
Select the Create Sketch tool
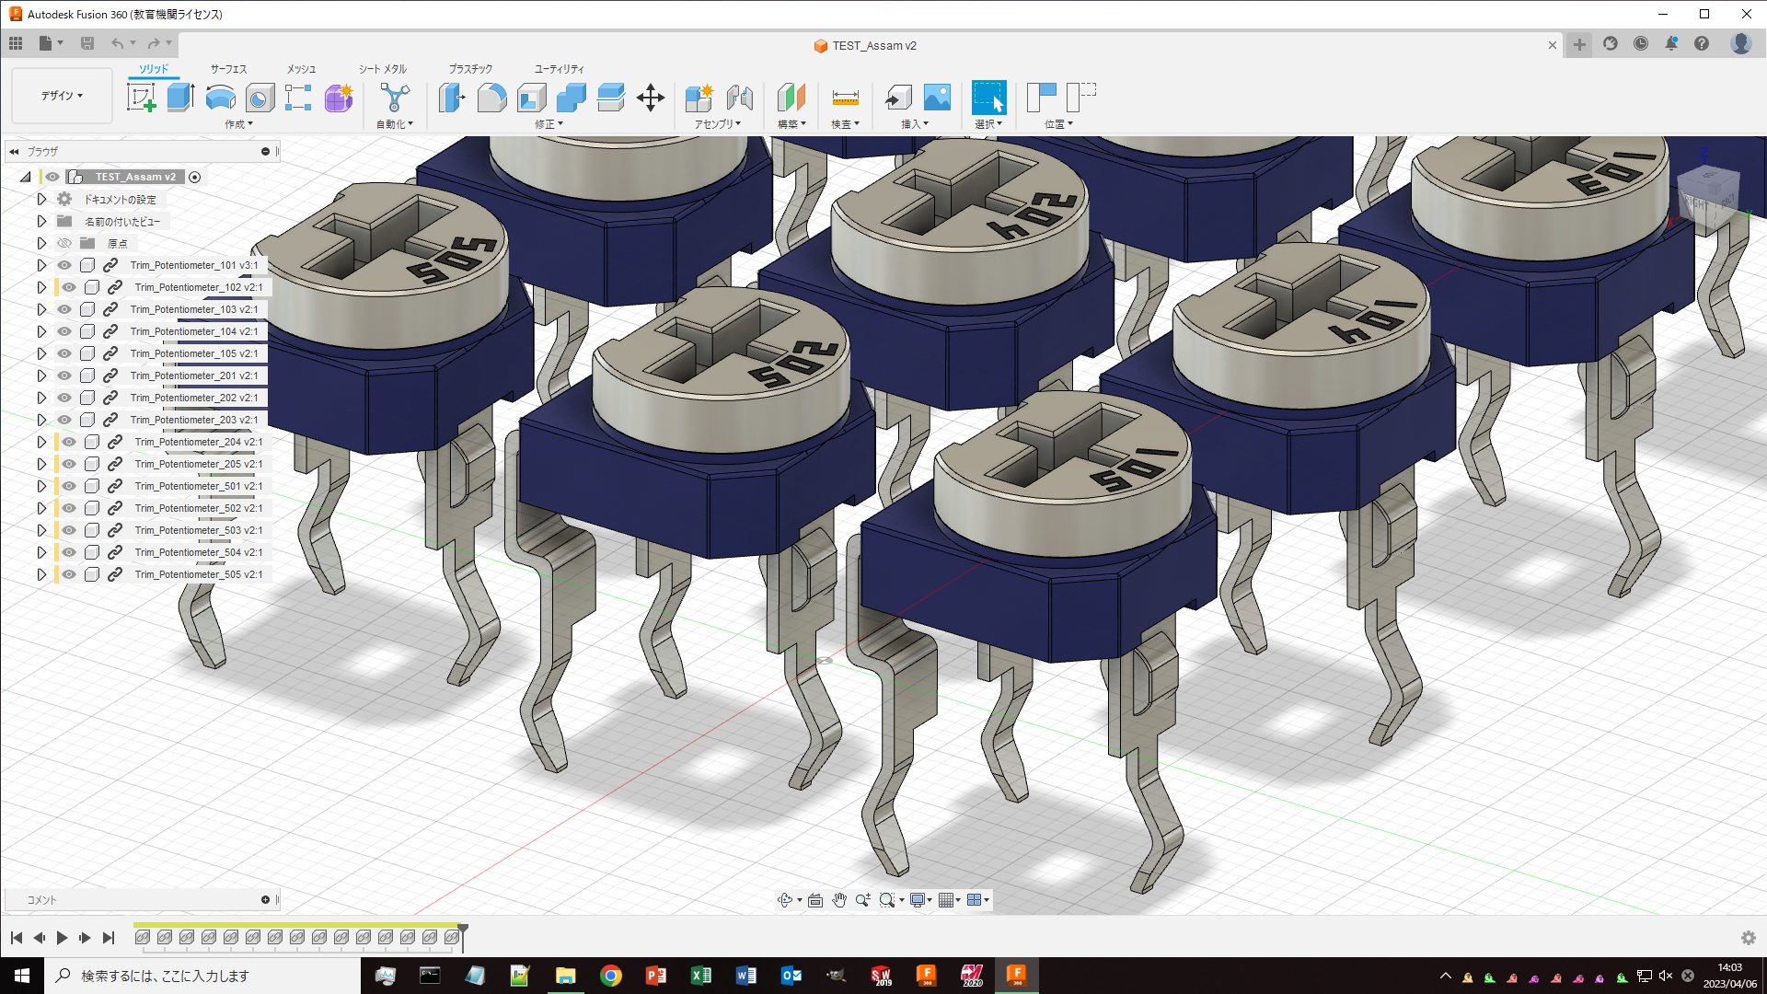coord(141,98)
